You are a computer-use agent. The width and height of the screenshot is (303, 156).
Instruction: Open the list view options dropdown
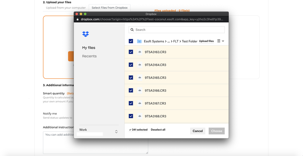pyautogui.click(x=221, y=41)
